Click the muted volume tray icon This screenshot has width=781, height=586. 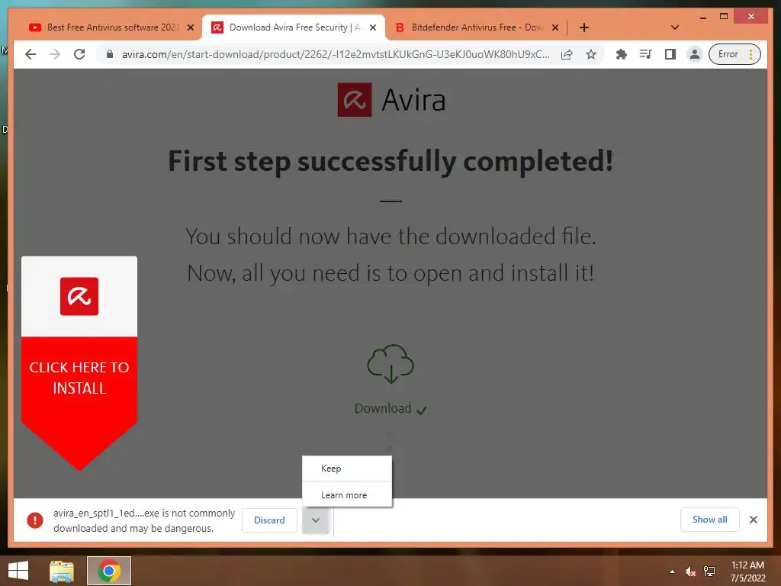pyautogui.click(x=690, y=572)
